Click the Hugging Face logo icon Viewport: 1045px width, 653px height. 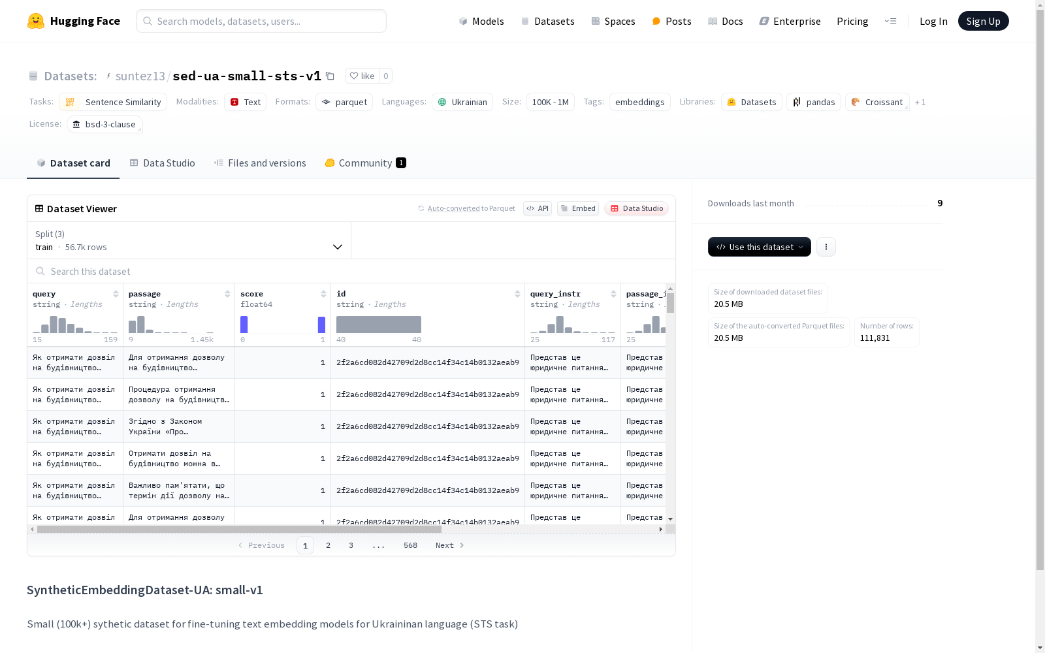36,21
